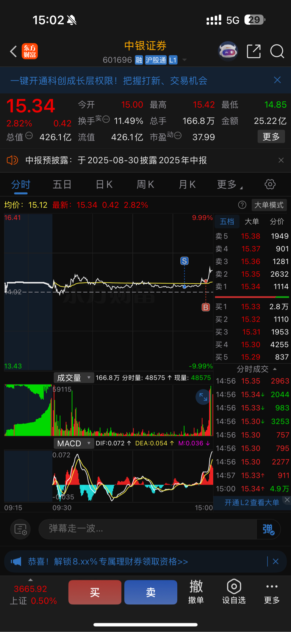291x632 pixels.
Task: Expand the stock title dropdown arrow
Action: (x=185, y=60)
